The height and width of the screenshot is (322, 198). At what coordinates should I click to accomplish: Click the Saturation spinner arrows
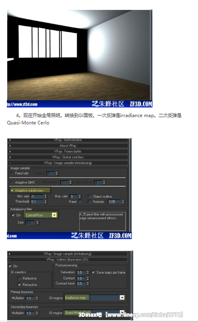click(88, 272)
